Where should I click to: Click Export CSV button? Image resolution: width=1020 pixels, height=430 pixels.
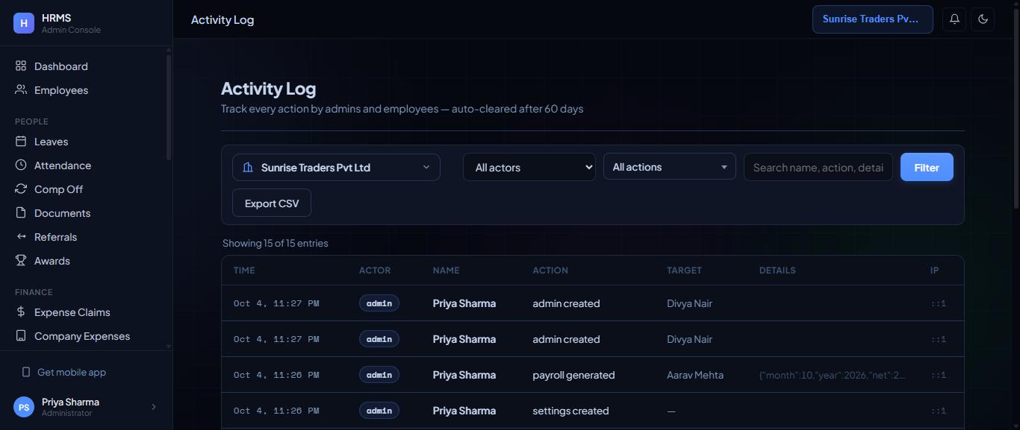272,203
